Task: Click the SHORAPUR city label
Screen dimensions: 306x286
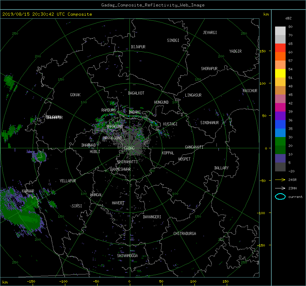Action: (209, 69)
